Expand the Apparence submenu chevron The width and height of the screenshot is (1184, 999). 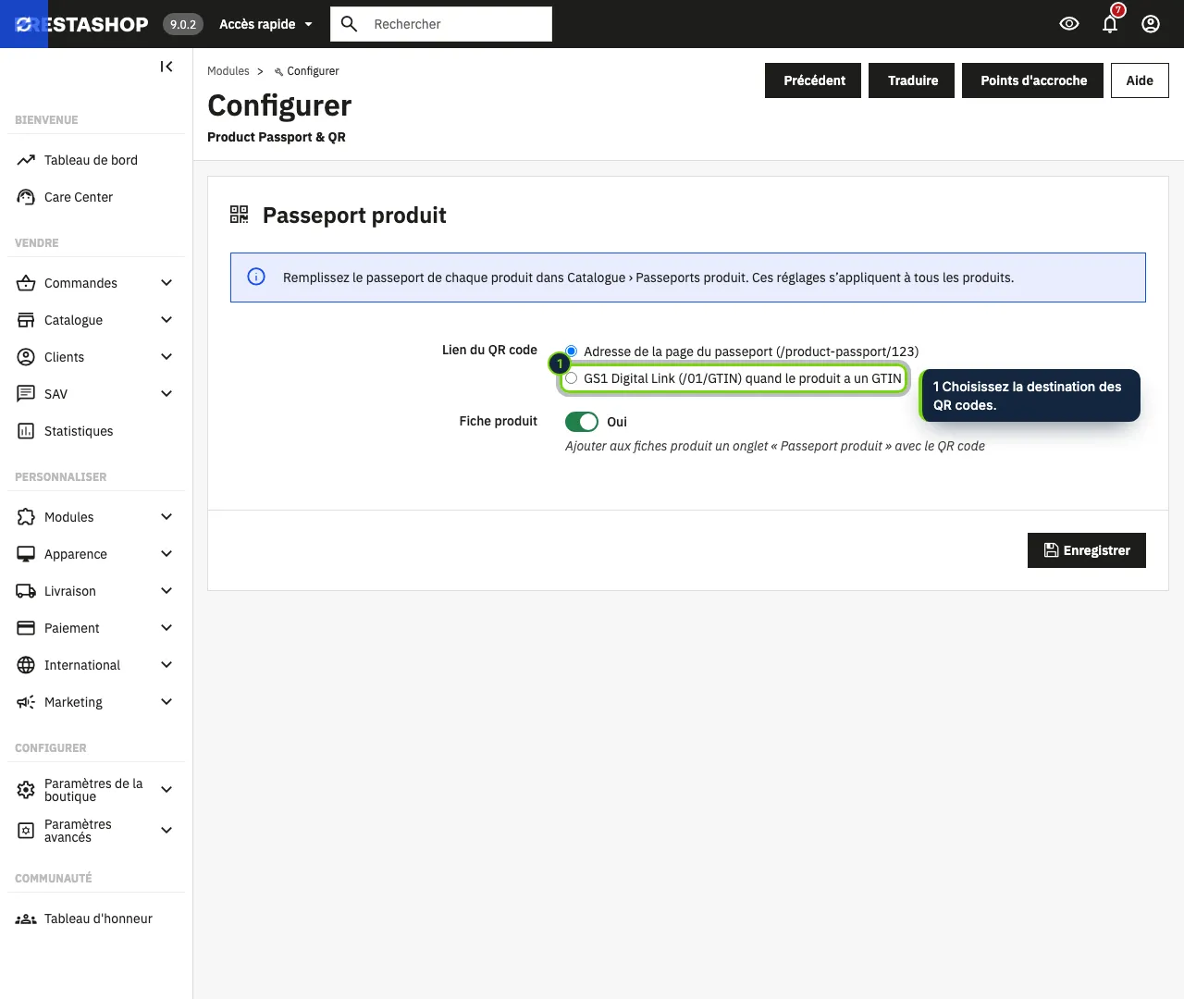[166, 554]
